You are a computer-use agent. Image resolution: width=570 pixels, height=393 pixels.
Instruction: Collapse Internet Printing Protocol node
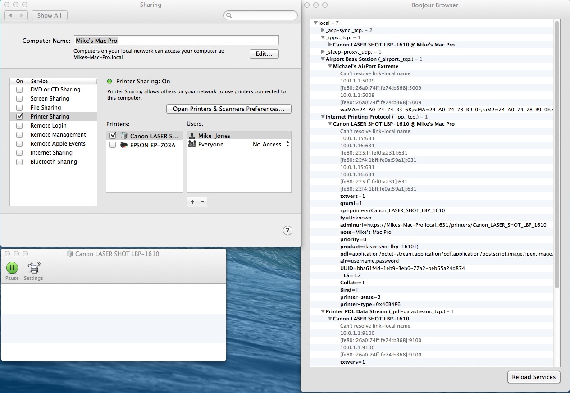(x=323, y=117)
